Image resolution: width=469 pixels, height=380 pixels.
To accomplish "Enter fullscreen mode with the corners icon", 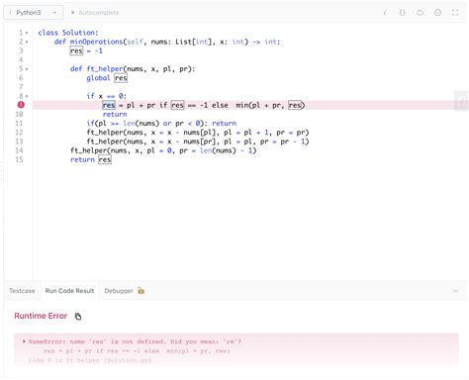I will coord(455,13).
